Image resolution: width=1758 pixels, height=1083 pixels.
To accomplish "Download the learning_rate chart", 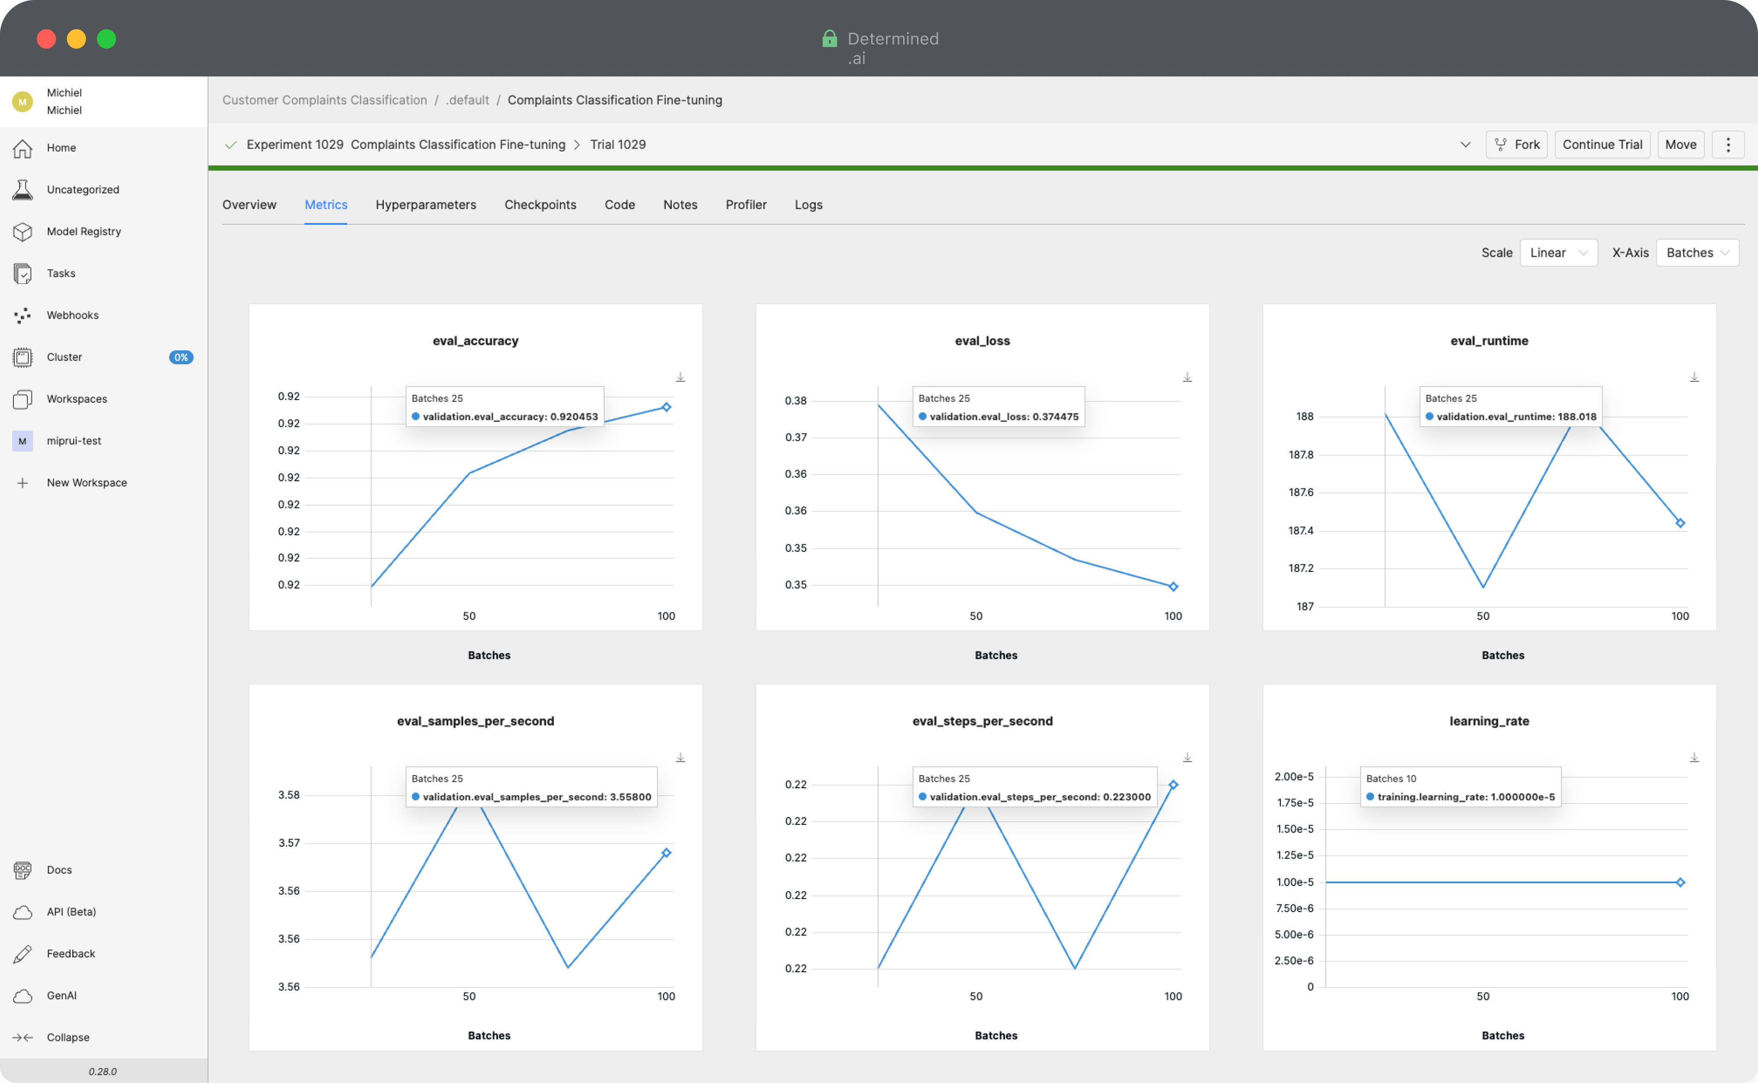I will click(1694, 758).
